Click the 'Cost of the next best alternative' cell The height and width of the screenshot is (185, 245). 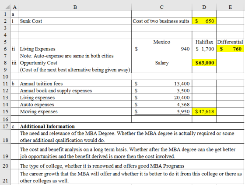point(75,70)
